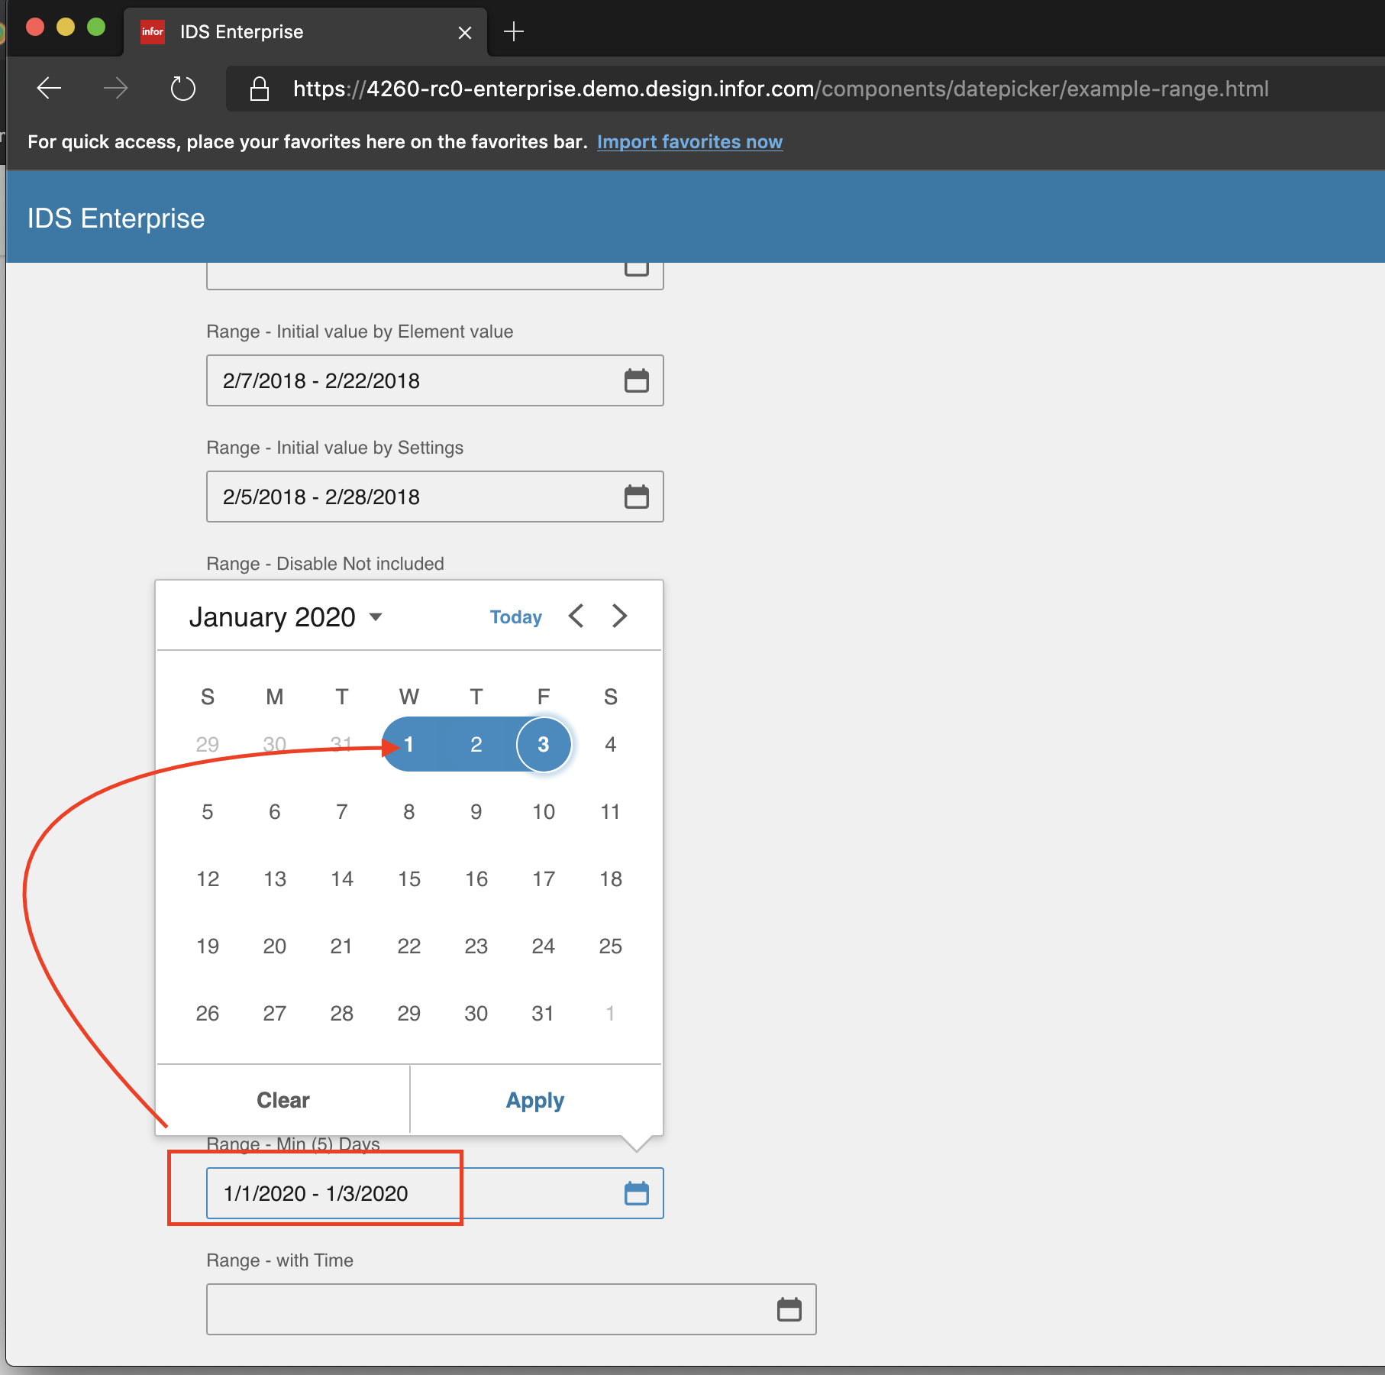The width and height of the screenshot is (1385, 1375).
Task: Focus the 2/5/2018 - 2/28/2018 field
Action: (x=435, y=497)
